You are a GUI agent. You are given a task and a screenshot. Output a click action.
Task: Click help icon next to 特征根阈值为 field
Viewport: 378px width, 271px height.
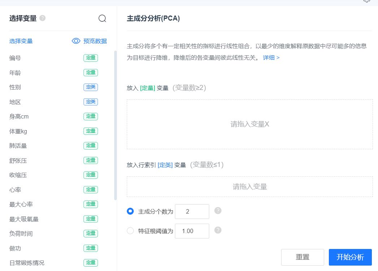tap(218, 230)
